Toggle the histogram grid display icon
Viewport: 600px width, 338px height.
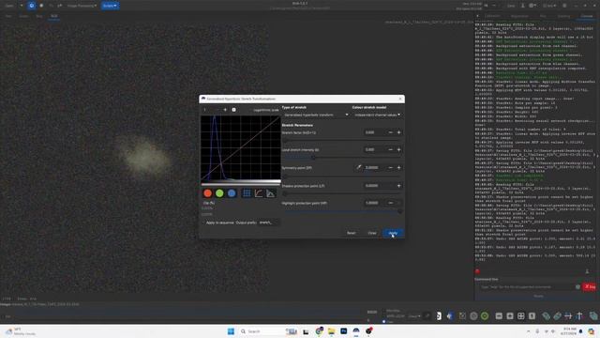coord(247,193)
